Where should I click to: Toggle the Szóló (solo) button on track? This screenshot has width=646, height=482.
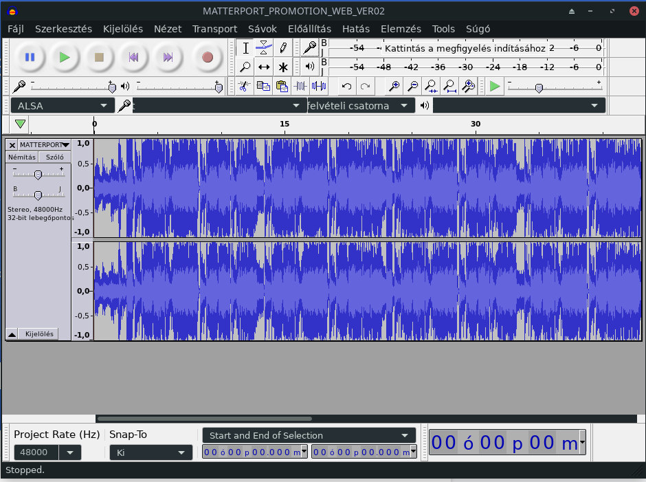[x=54, y=157]
